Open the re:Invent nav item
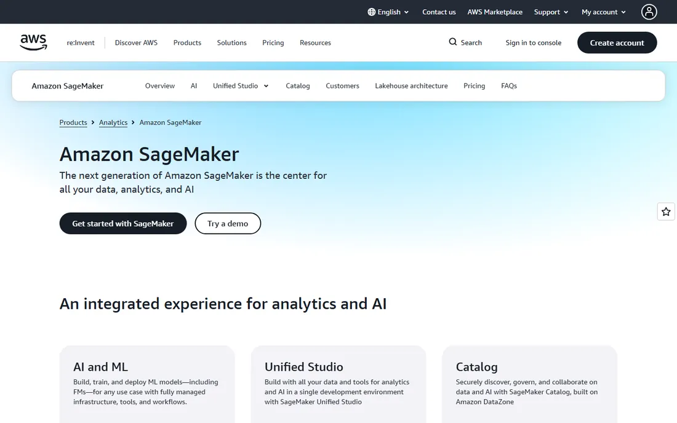The width and height of the screenshot is (677, 423). [x=80, y=42]
